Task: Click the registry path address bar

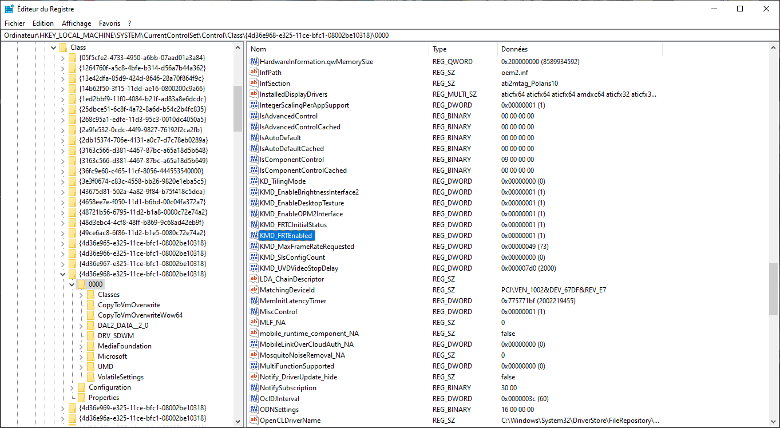Action: (x=389, y=35)
